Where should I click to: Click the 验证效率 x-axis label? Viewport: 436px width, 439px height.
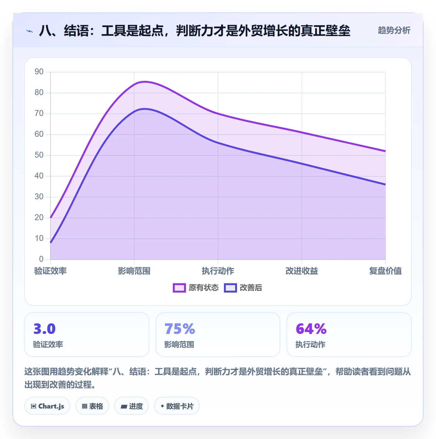click(50, 271)
